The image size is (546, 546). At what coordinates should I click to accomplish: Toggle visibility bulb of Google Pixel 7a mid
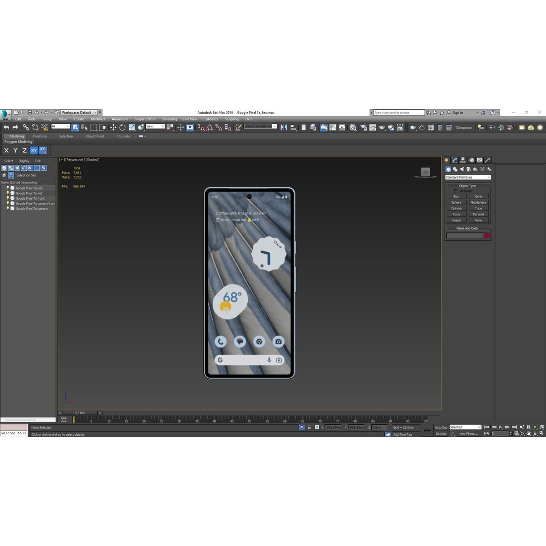[8, 193]
